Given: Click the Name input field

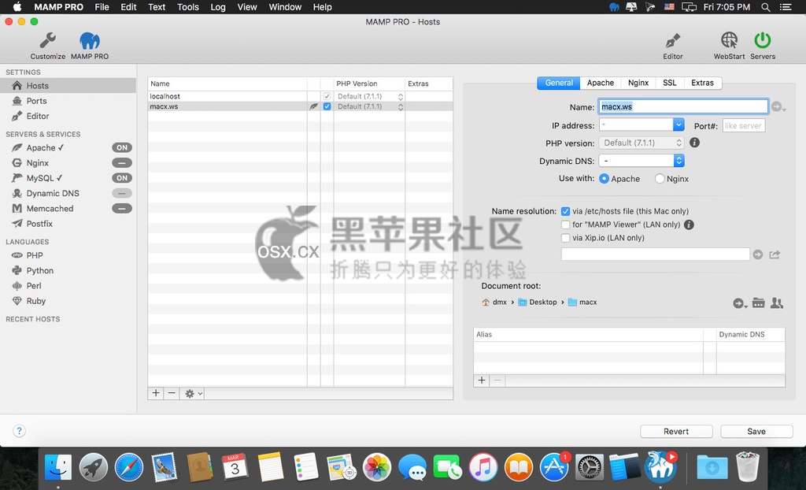Looking at the screenshot, I should pos(683,106).
